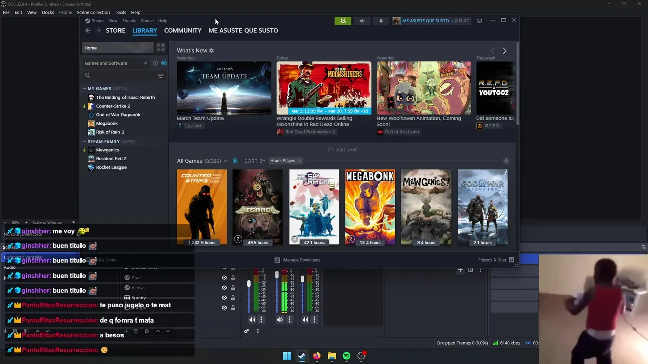Select Rocket League in games list
Viewport: 648px width, 364px height.
111,167
